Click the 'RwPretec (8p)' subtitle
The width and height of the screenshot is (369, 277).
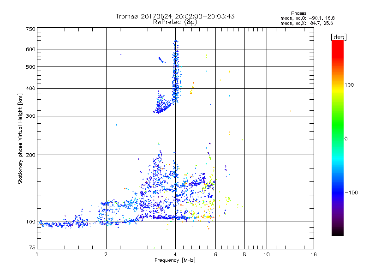coord(175,22)
